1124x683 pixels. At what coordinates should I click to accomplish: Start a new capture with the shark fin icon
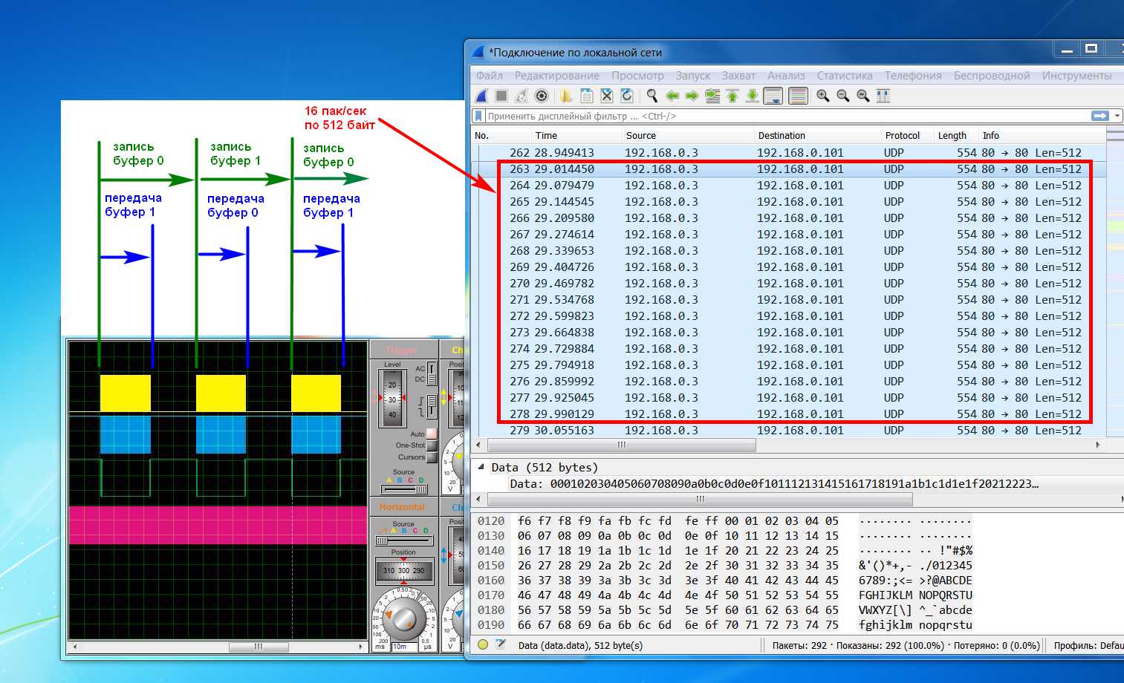click(x=481, y=96)
